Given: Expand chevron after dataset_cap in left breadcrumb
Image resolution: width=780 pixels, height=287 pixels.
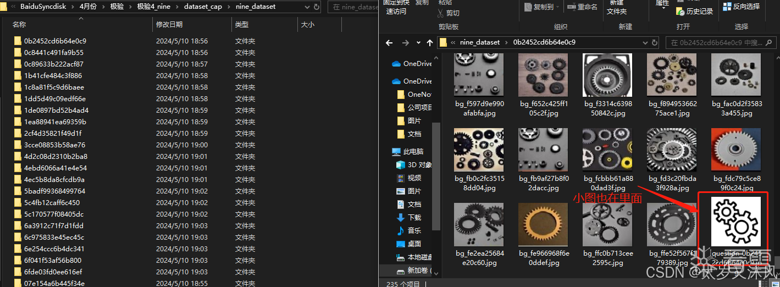Looking at the screenshot, I should 229,7.
